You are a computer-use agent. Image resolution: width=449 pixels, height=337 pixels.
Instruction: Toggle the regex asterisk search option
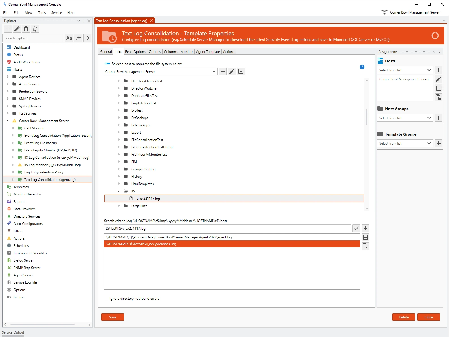tap(78, 38)
